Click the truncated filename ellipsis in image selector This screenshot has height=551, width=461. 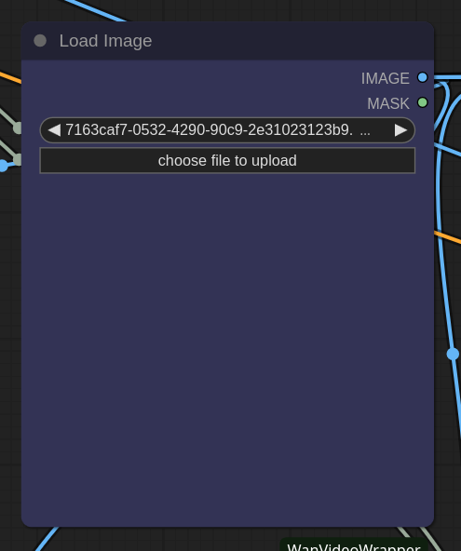coord(365,130)
